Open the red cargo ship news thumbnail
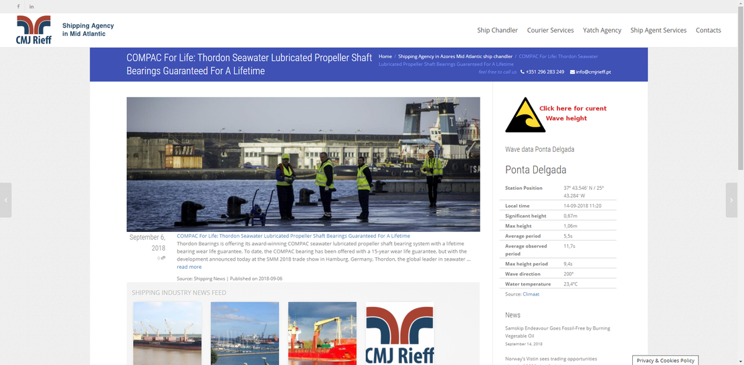Screen dimensions: 744x365 pos(322,333)
